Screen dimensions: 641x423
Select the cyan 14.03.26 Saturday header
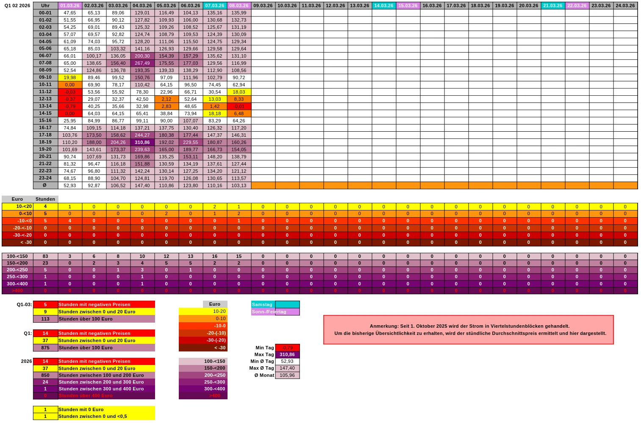[x=383, y=6]
